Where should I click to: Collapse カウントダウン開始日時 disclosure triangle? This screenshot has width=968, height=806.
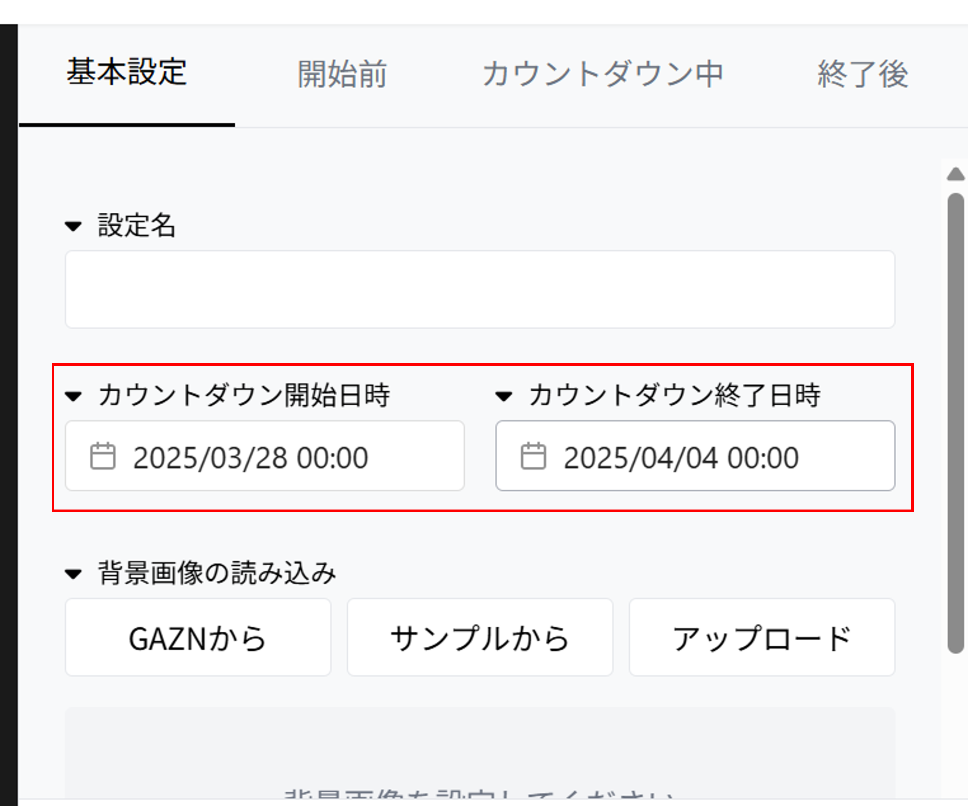pos(73,396)
